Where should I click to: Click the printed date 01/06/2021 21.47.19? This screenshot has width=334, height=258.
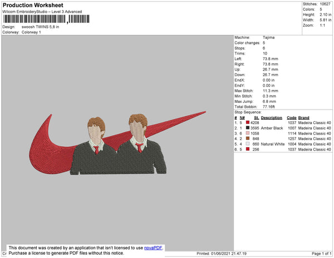tap(229, 254)
